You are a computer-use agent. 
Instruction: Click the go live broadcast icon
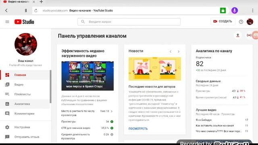pos(249,35)
